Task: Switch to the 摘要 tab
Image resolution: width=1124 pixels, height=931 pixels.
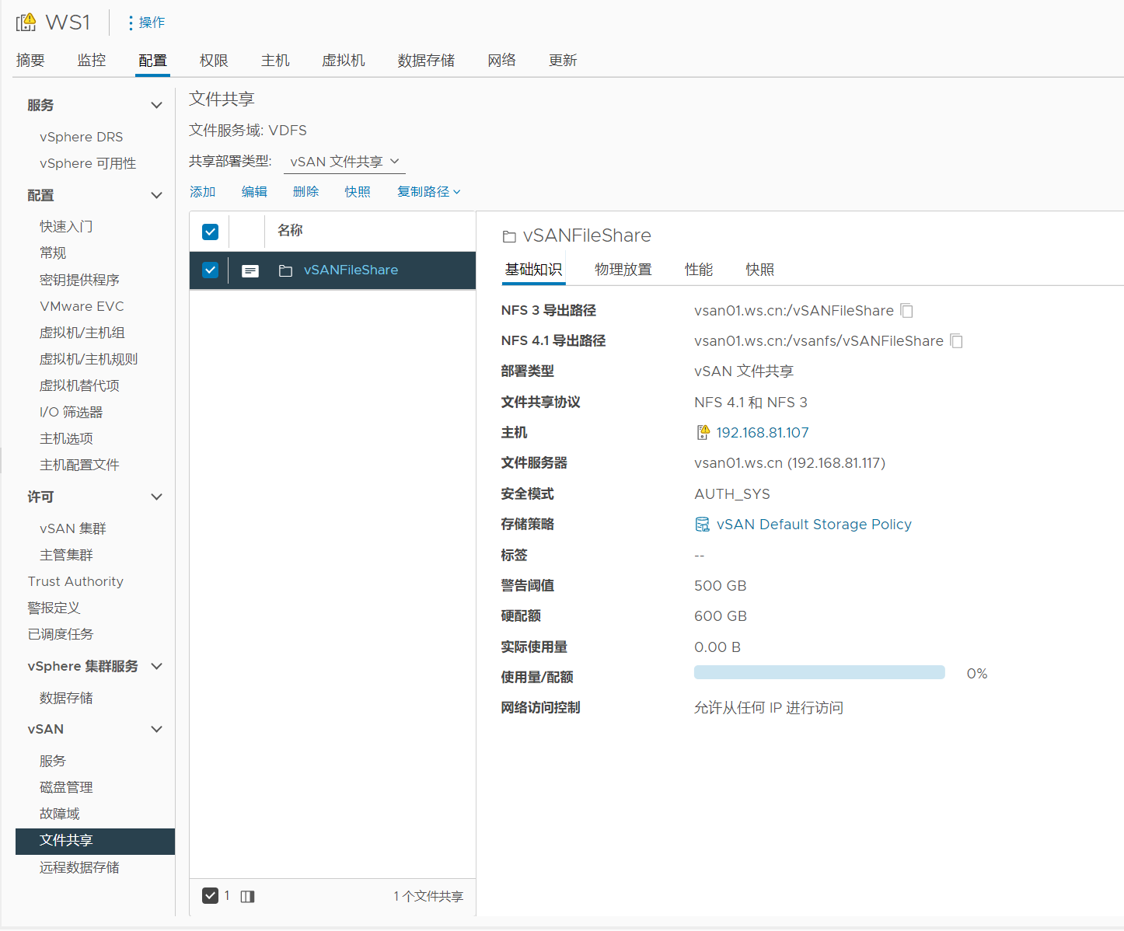Action: [x=30, y=61]
